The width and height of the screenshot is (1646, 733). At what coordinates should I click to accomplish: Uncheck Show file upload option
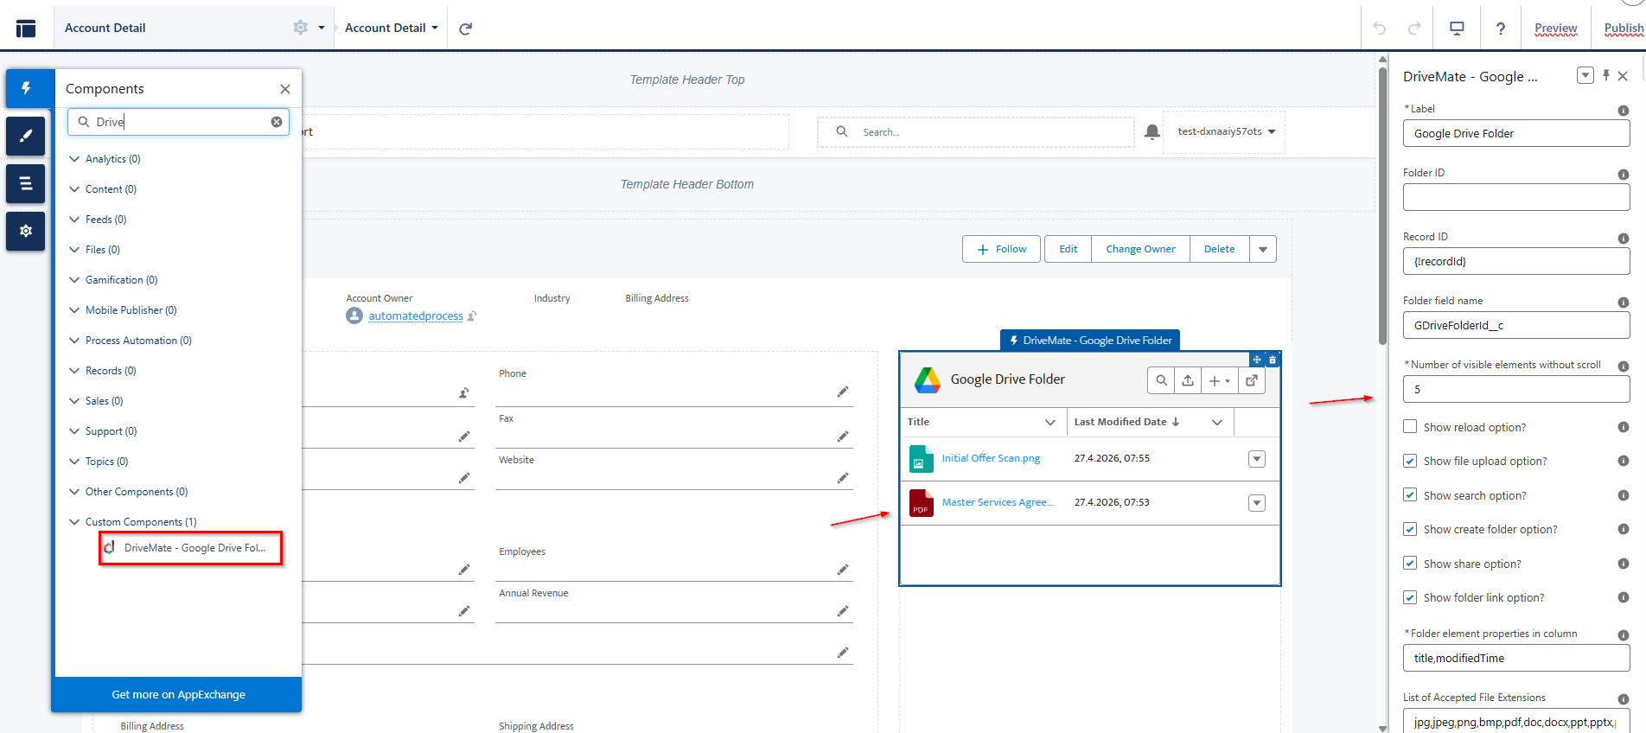point(1410,461)
